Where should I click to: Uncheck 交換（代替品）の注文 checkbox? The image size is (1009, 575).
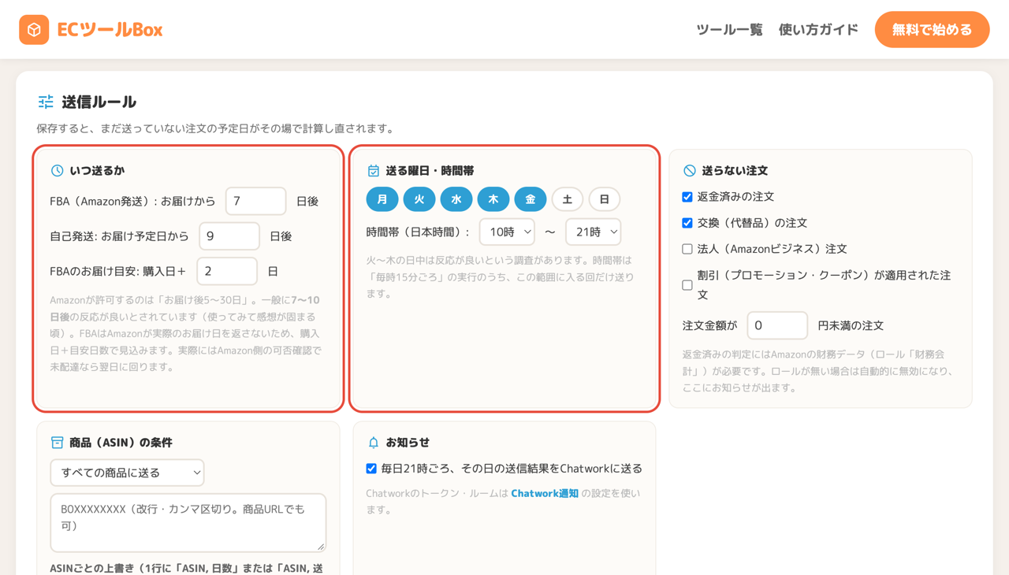coord(687,223)
